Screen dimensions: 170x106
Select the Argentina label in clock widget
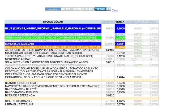[x=53, y=9]
